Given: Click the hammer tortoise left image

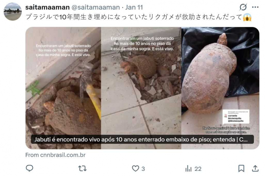Looking at the screenshot, I should click(x=63, y=88).
